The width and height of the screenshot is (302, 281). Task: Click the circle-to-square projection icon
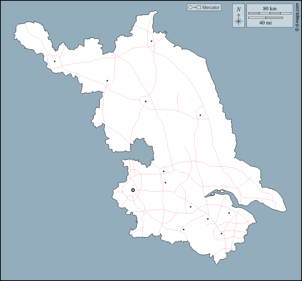195,7
